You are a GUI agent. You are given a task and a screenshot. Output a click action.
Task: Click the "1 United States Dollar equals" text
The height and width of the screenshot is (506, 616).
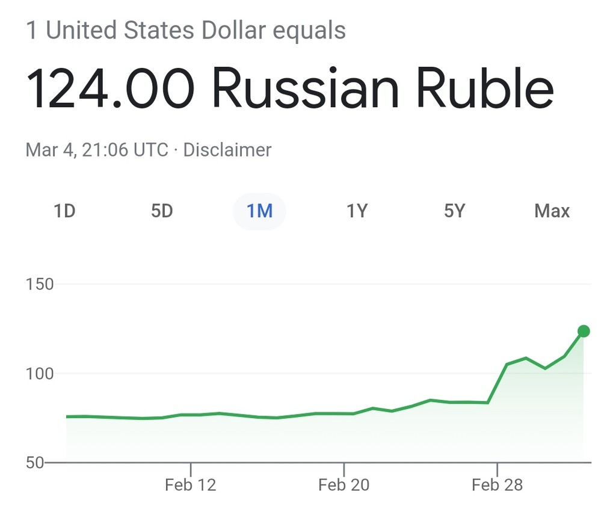pyautogui.click(x=186, y=30)
